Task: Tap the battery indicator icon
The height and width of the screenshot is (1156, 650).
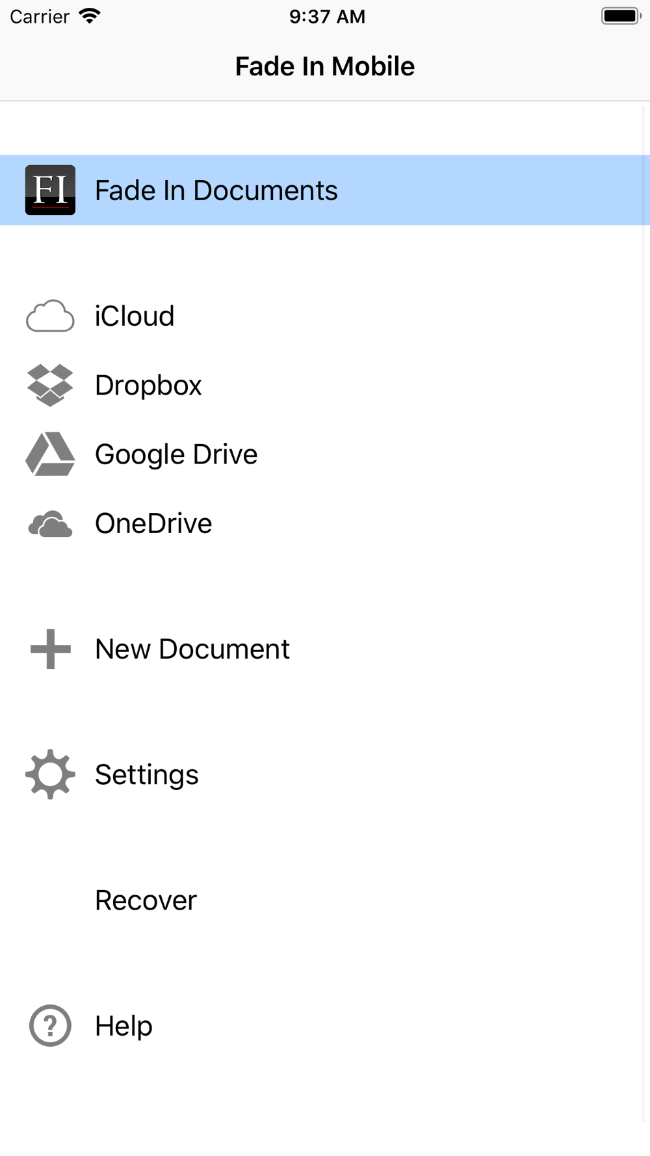Action: coord(621,16)
